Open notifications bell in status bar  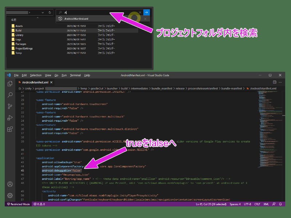280,204
